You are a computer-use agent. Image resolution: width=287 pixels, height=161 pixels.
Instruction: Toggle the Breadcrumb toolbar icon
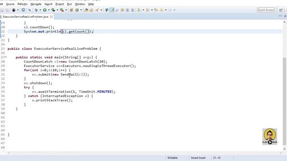pyautogui.click(x=107, y=10)
